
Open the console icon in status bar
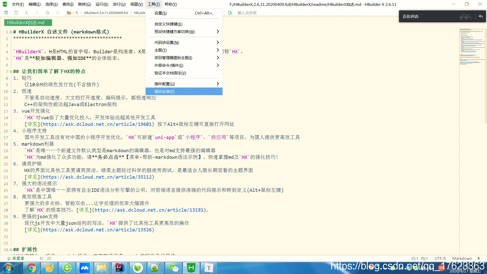click(49, 258)
